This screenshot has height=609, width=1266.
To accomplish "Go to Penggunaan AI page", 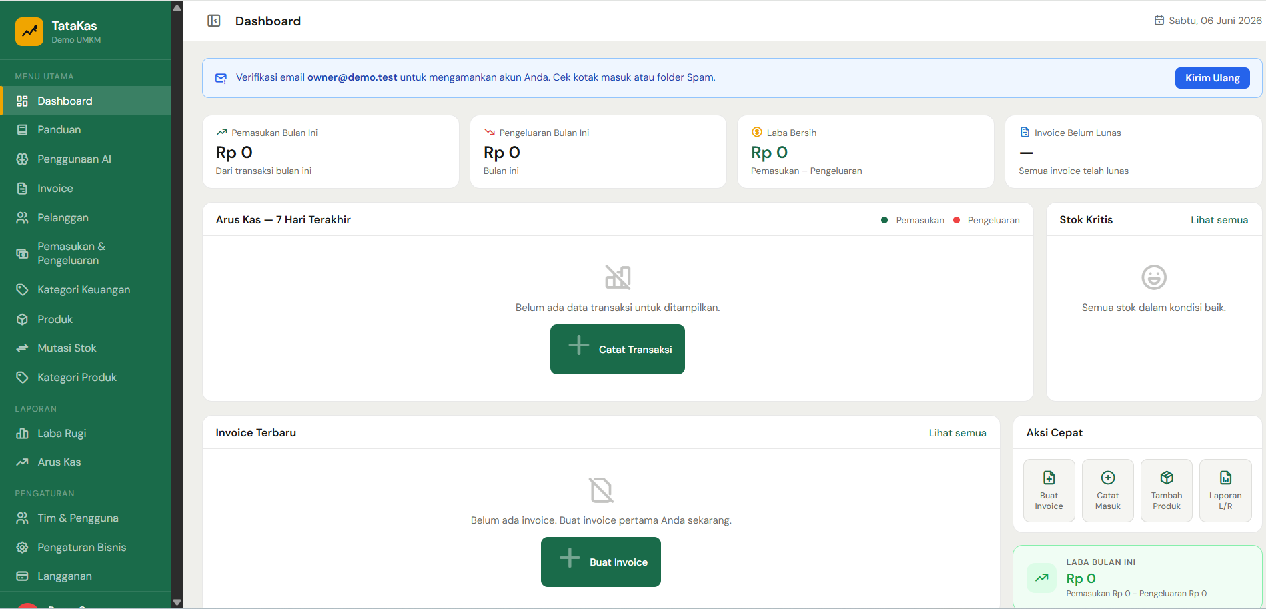I will 85,159.
